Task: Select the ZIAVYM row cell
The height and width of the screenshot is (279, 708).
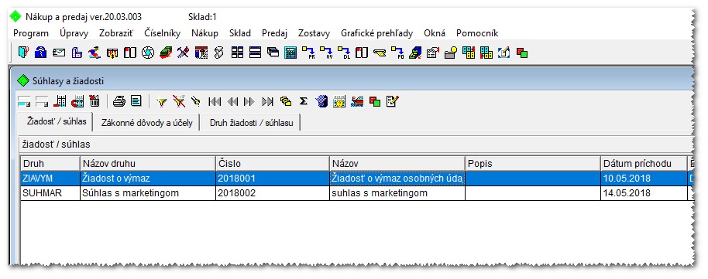Action: click(50, 179)
